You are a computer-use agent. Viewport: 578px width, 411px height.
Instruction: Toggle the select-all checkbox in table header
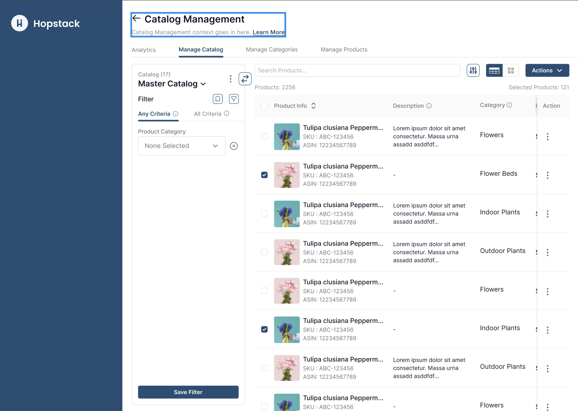tap(264, 106)
